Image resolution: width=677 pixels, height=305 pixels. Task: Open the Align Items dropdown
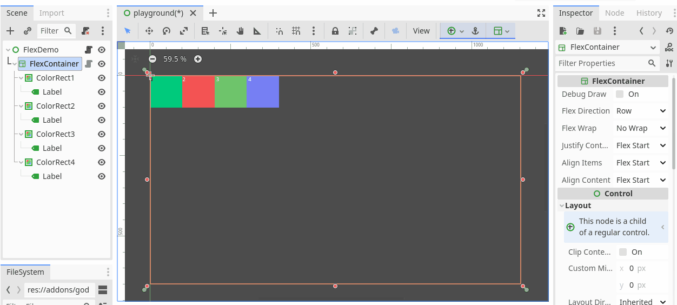(641, 163)
